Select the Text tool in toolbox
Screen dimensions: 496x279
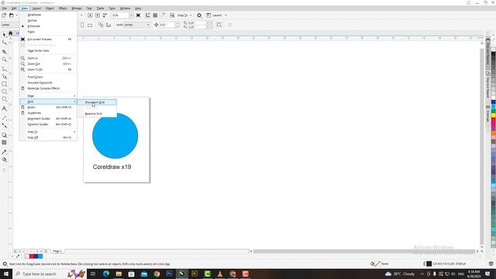5,108
